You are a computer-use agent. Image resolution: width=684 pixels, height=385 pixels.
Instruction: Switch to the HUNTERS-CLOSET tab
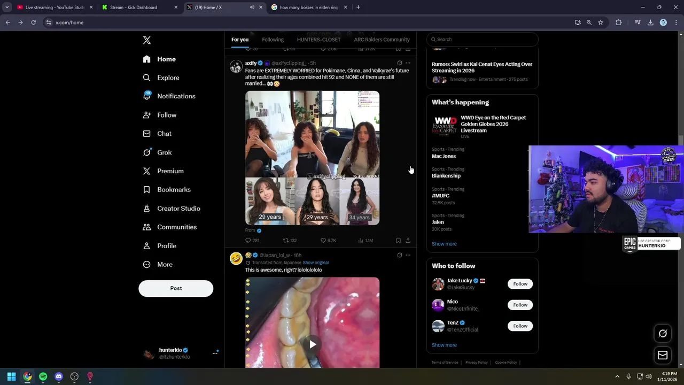(x=318, y=40)
